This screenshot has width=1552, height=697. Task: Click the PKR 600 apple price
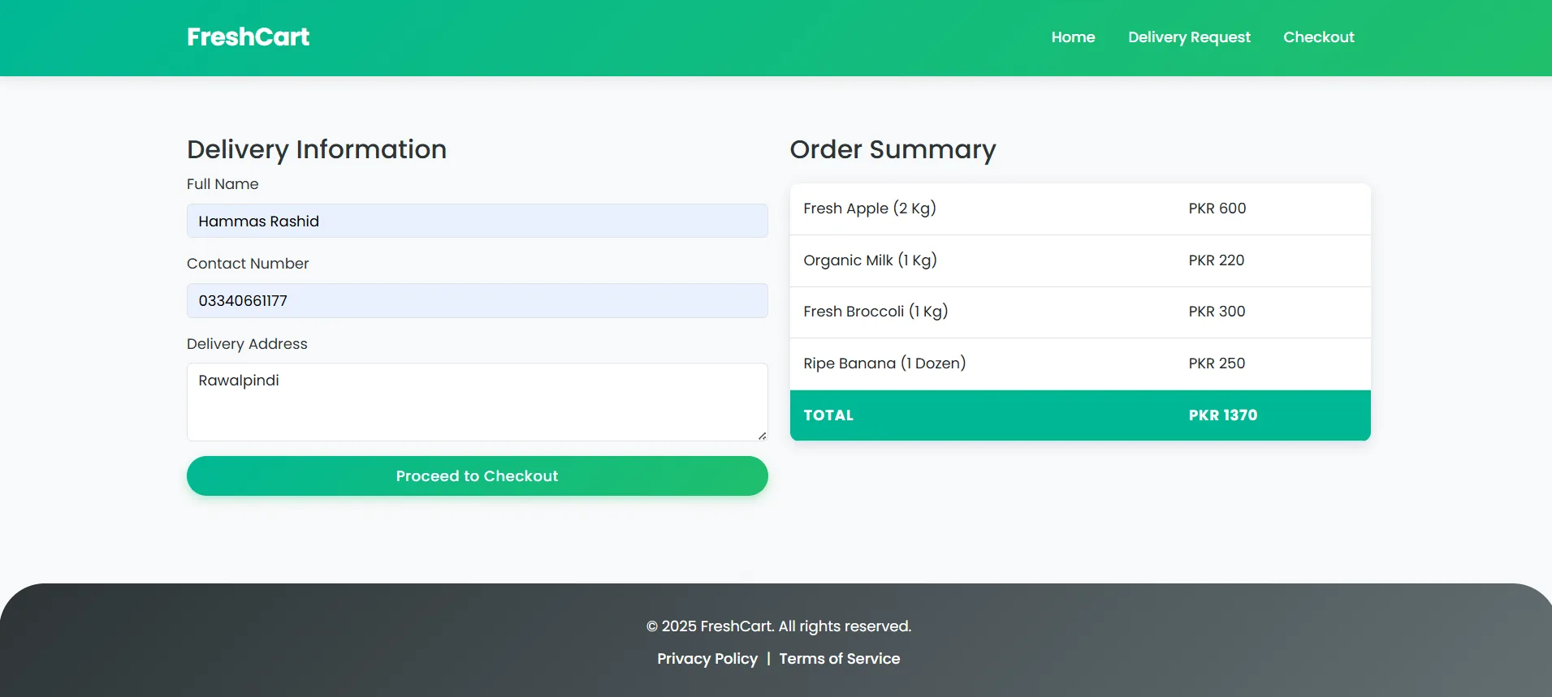tap(1217, 209)
